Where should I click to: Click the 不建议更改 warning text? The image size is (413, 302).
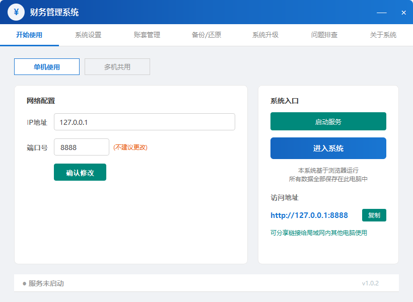[130, 147]
